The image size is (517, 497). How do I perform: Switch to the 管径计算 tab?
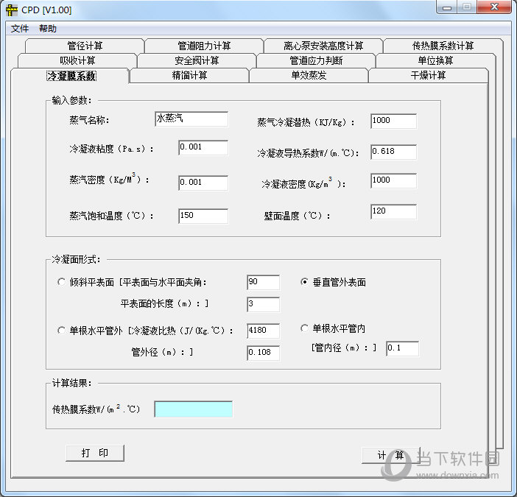click(x=85, y=46)
